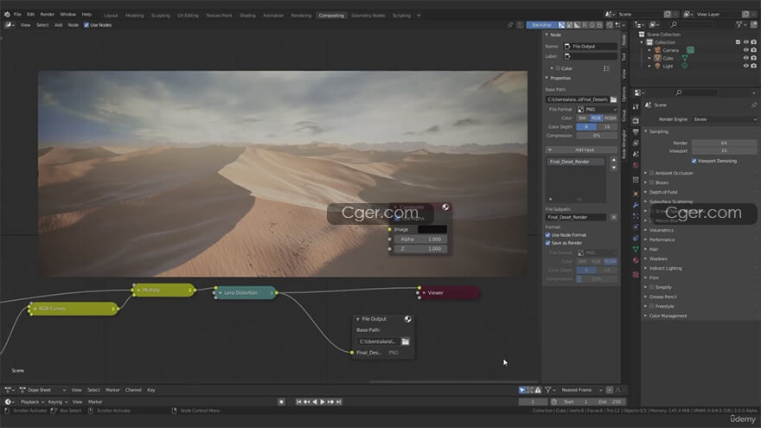
Task: Move the file slot up with arrow button
Action: click(x=614, y=160)
